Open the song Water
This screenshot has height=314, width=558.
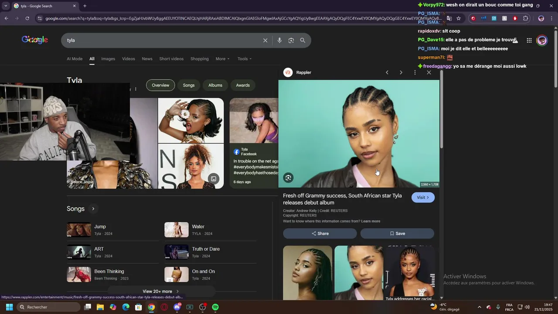[x=210, y=230]
